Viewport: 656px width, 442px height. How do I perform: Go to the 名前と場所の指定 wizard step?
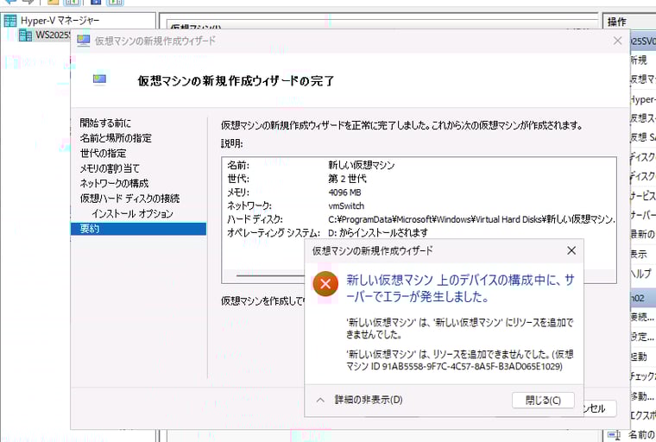coord(116,138)
